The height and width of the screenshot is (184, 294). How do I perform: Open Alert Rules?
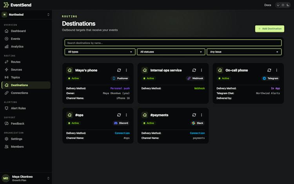[x=26, y=108]
